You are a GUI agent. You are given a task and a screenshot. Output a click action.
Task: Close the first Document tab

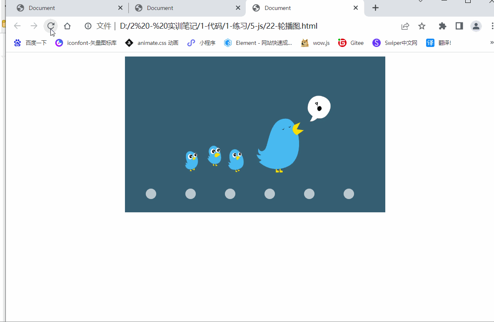click(x=120, y=8)
